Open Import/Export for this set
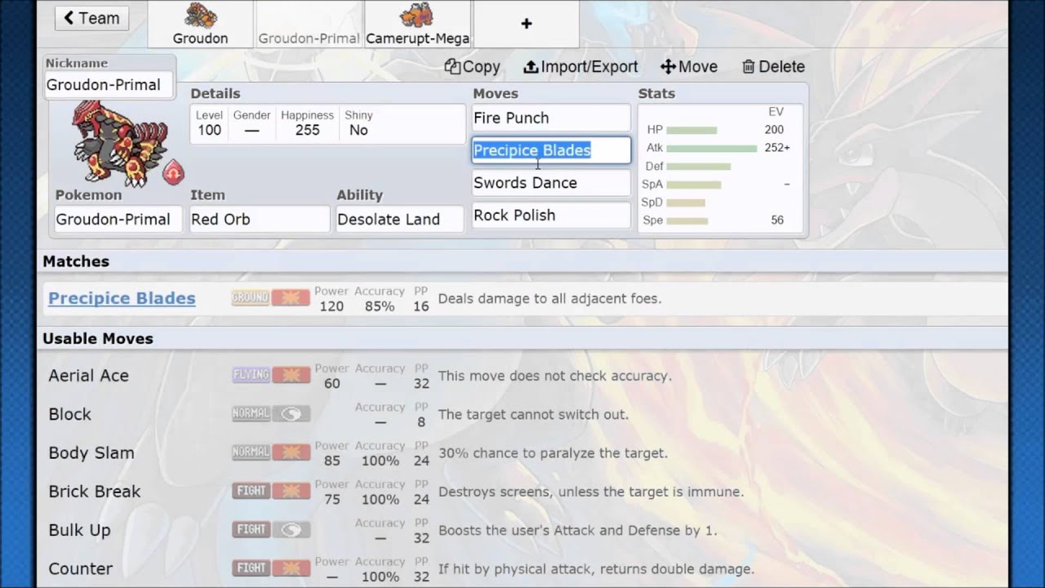1045x588 pixels. pos(580,67)
